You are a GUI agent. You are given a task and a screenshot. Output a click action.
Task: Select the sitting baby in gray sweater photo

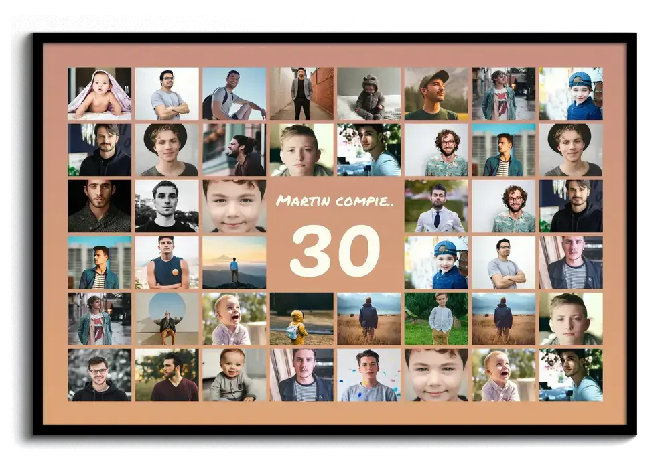click(234, 376)
